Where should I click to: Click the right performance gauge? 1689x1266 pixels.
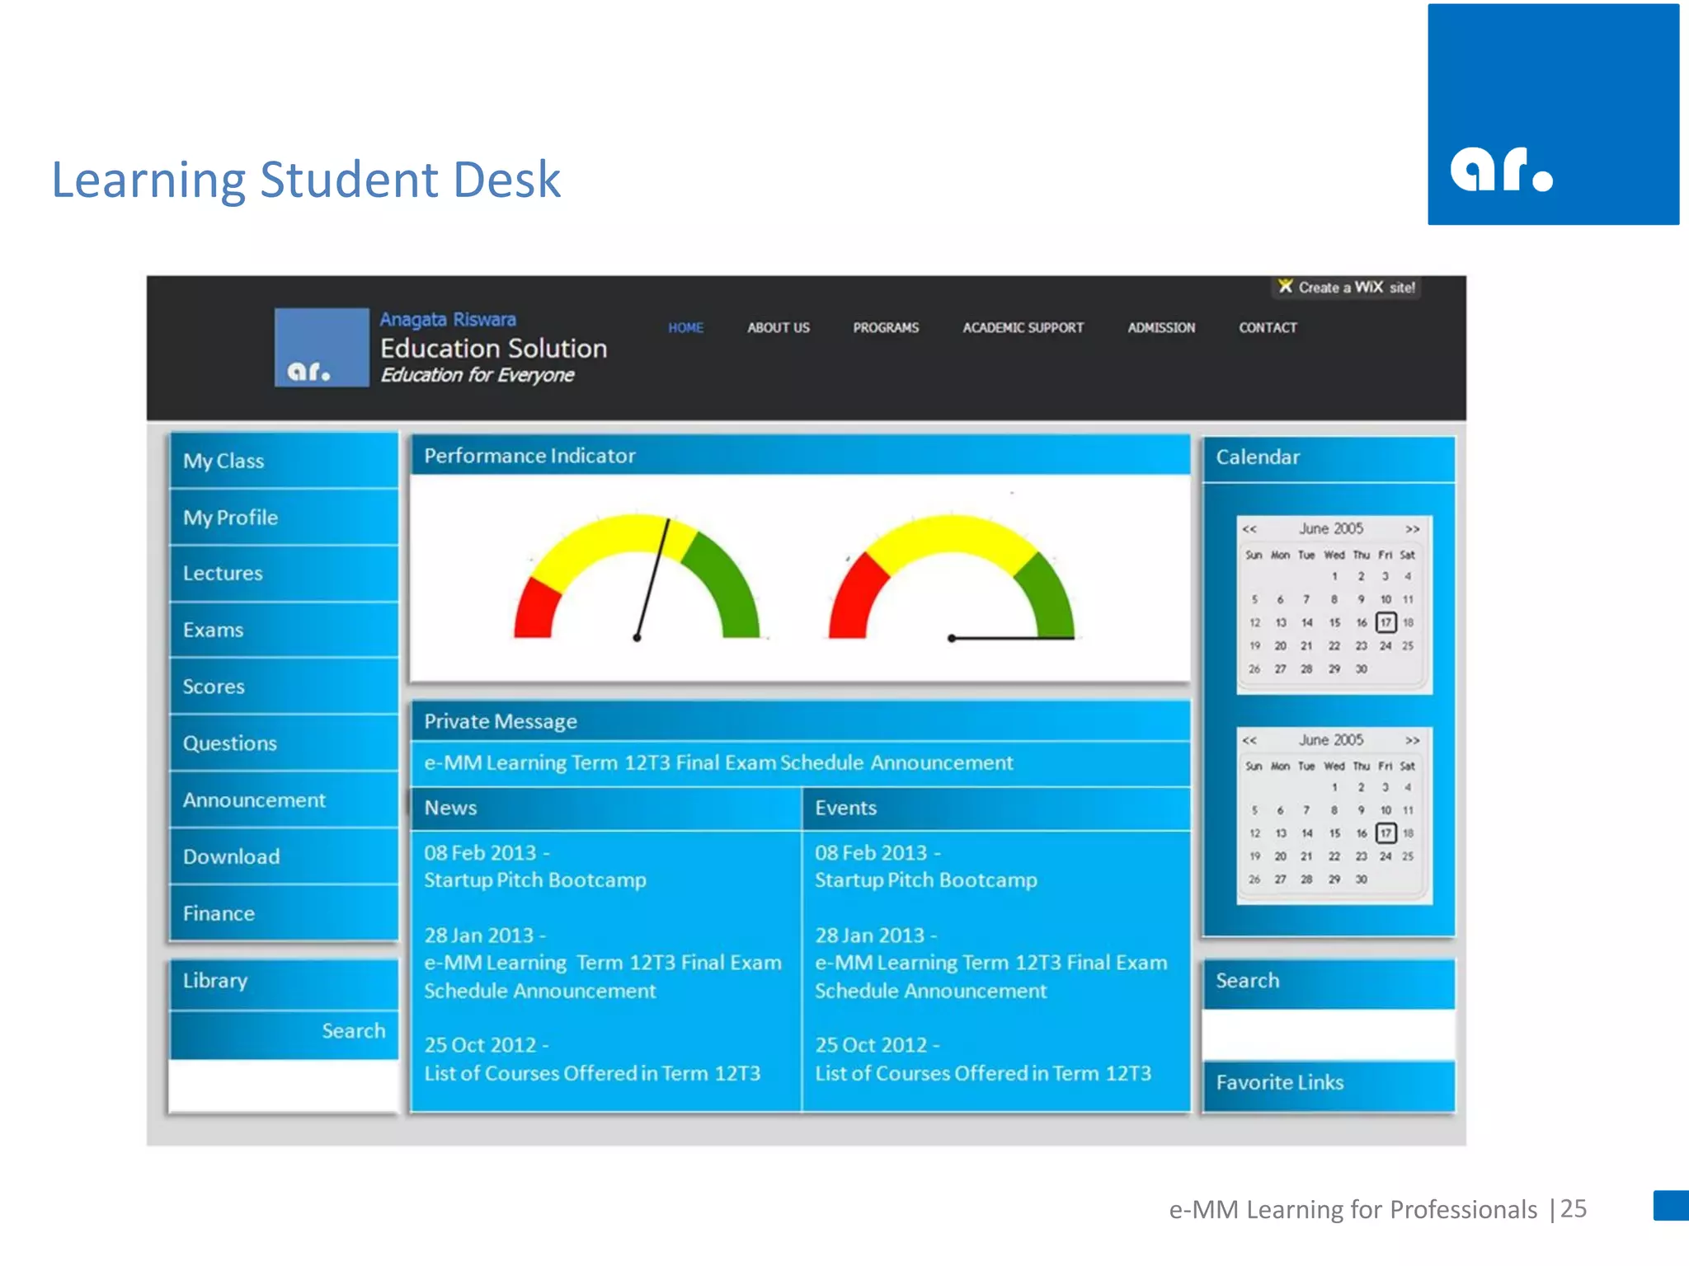click(x=951, y=577)
